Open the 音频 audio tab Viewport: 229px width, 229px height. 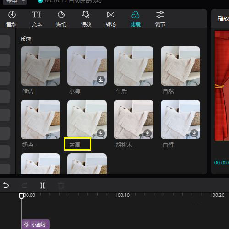point(11,19)
